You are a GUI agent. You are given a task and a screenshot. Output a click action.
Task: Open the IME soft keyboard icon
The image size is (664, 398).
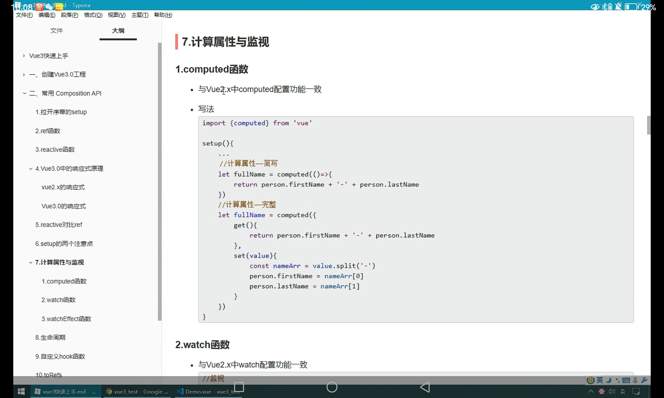pyautogui.click(x=626, y=380)
